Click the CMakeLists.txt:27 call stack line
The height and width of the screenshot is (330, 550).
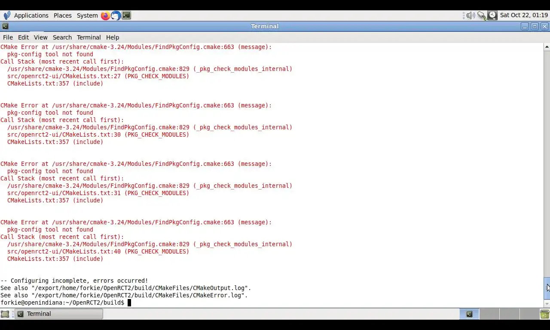[98, 76]
